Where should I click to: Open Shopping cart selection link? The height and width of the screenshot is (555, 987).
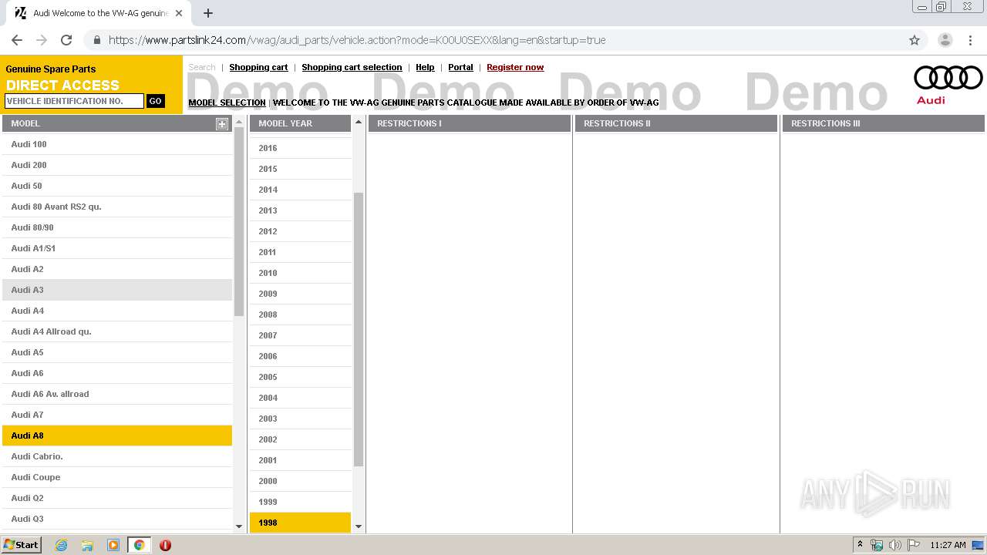coord(352,67)
